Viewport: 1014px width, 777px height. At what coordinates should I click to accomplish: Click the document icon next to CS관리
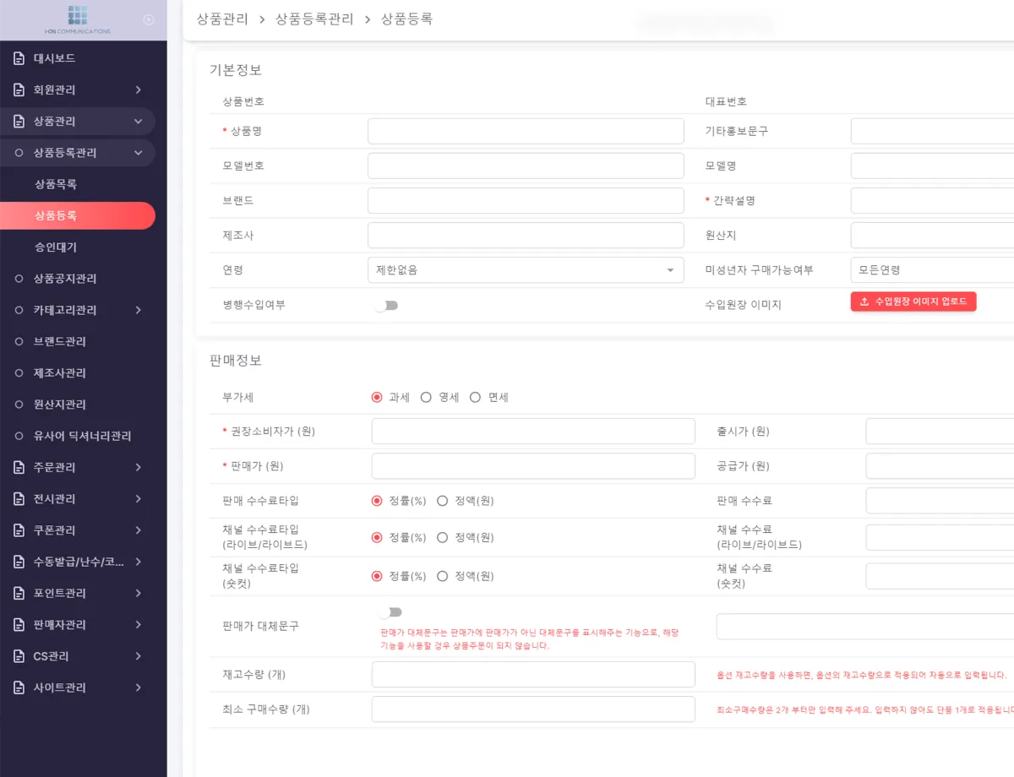click(x=19, y=656)
